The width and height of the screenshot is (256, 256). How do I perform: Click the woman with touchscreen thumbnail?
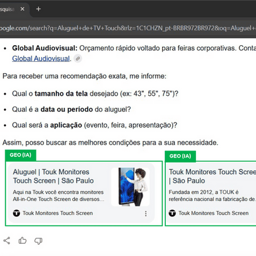(130, 187)
